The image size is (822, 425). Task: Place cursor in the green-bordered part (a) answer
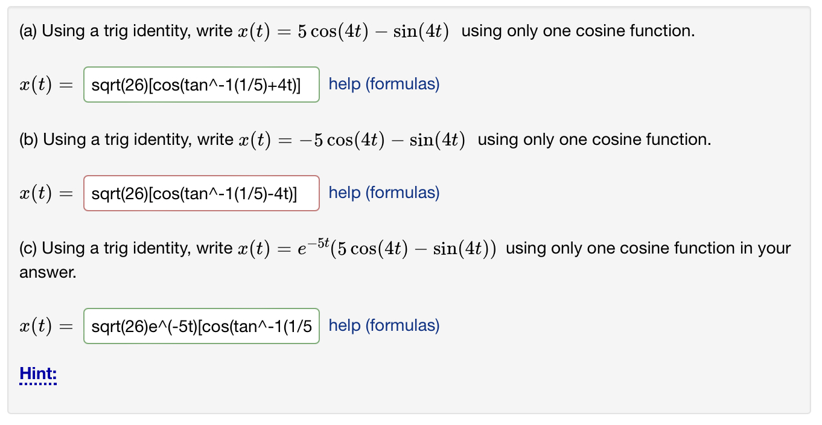point(201,85)
